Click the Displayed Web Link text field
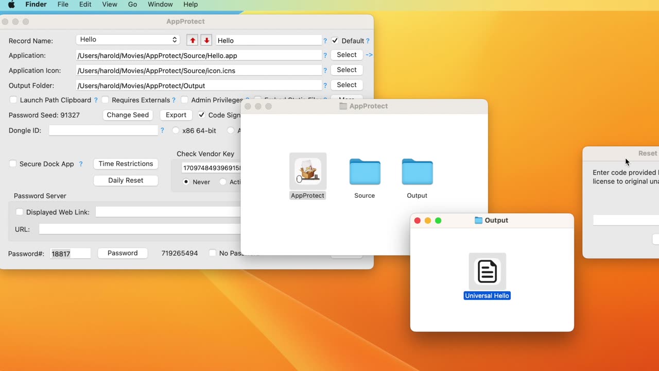659x371 pixels. [x=168, y=212]
